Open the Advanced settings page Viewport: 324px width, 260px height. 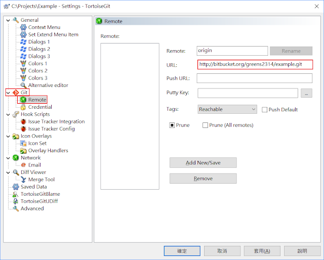click(x=32, y=208)
